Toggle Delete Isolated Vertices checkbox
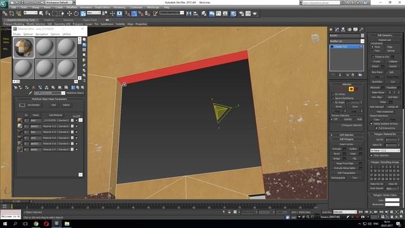405x228 pixels. click(371, 124)
